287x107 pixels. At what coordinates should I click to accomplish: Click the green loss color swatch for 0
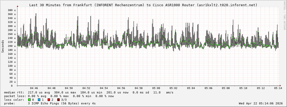click(29, 100)
